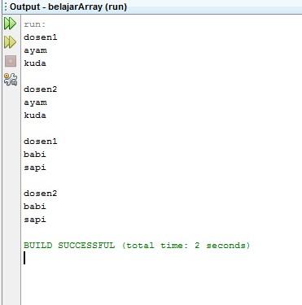Click the Stop button icon
Viewport: 302px width, 305px height.
click(x=11, y=61)
